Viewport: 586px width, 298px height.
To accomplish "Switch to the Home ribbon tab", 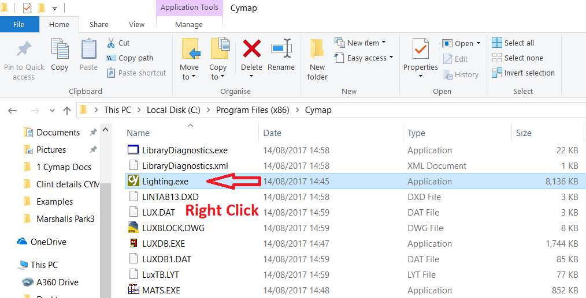I will coord(59,25).
